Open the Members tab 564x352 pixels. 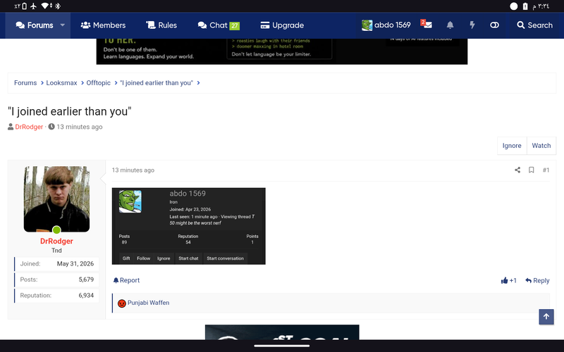tap(103, 25)
